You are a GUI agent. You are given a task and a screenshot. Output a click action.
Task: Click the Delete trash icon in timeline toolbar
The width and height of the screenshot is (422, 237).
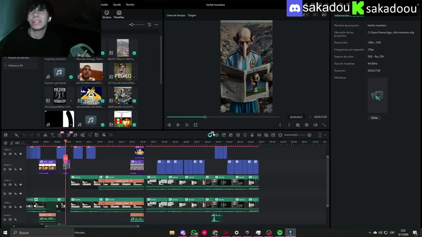38,135
